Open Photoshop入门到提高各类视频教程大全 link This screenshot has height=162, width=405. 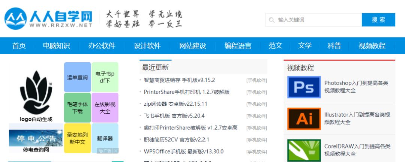[x=356, y=87]
